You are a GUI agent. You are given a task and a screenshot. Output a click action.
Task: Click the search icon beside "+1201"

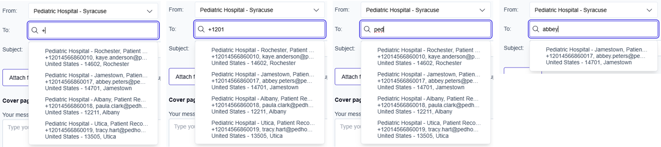point(201,29)
